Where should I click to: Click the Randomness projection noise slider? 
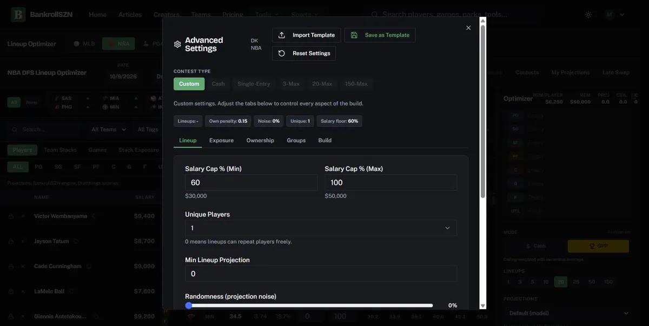click(309, 305)
